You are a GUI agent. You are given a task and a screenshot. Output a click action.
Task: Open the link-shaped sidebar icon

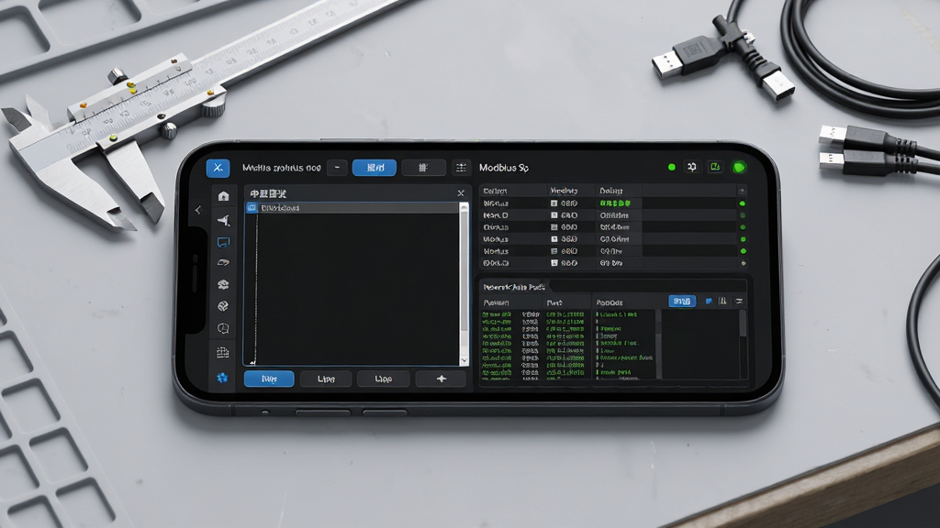click(224, 263)
